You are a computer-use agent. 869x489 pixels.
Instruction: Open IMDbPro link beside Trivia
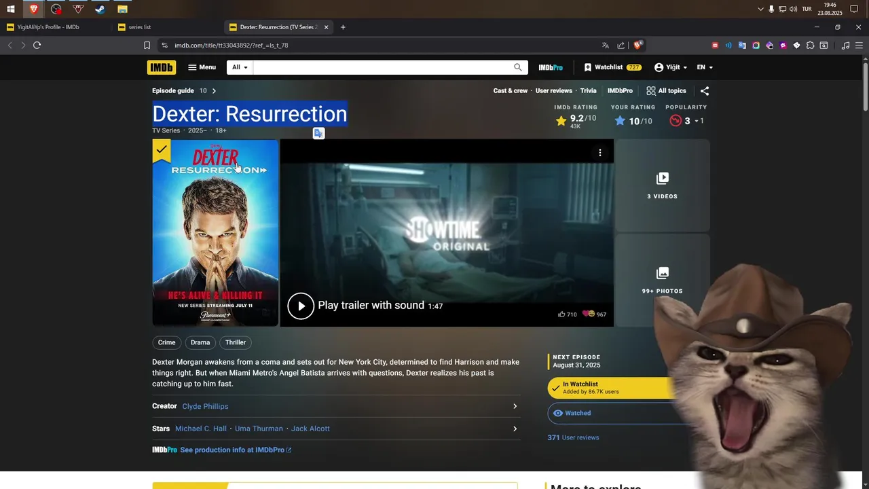click(620, 90)
